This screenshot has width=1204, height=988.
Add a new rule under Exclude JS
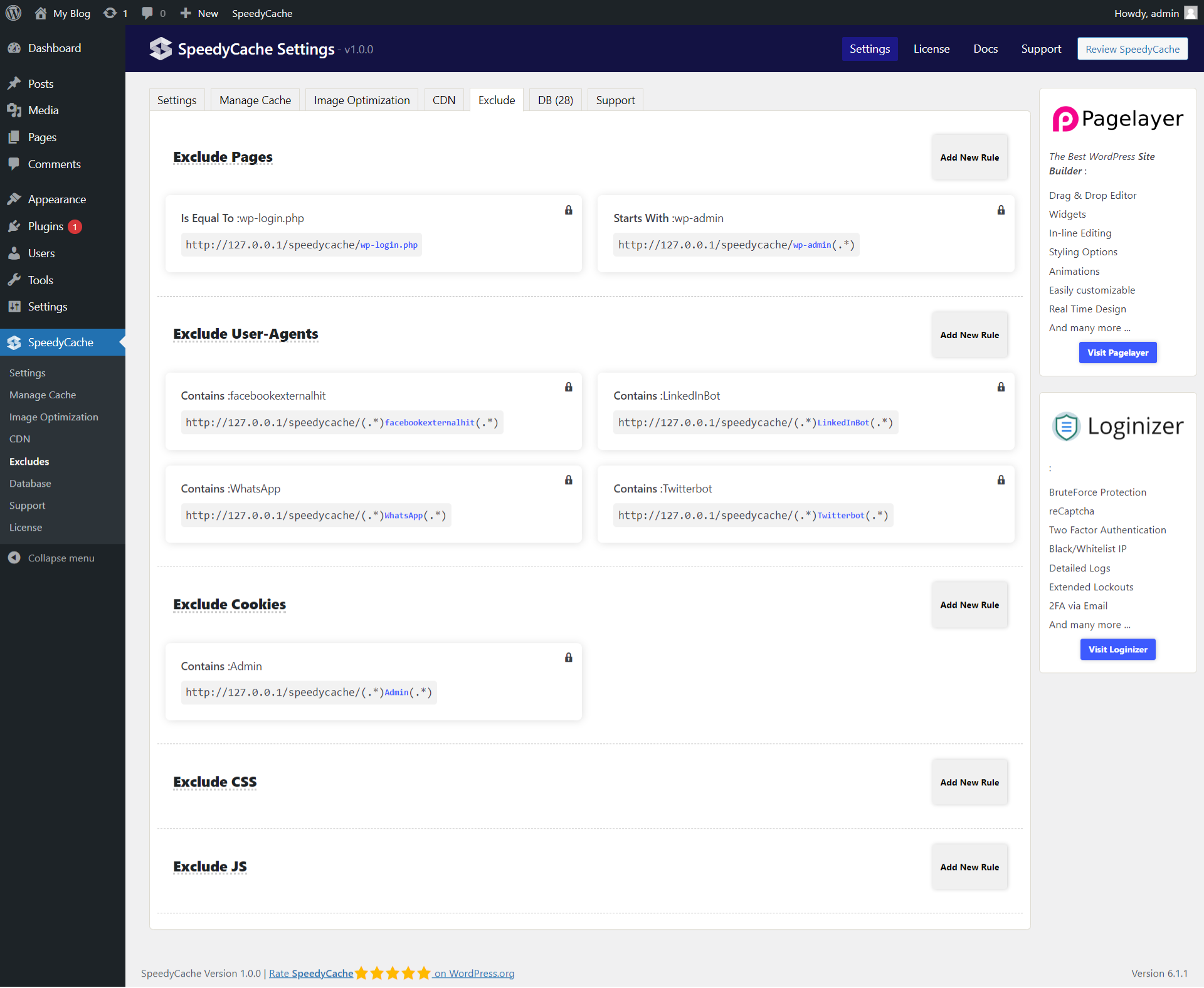[969, 867]
